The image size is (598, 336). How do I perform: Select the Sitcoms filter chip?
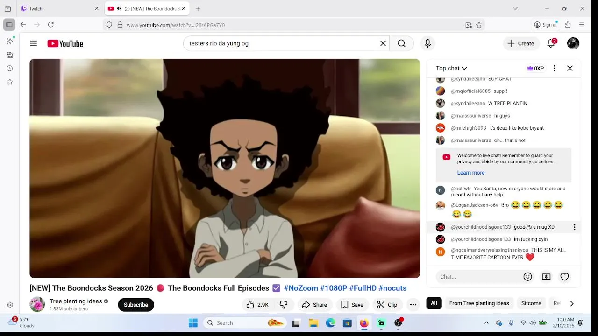(531, 303)
